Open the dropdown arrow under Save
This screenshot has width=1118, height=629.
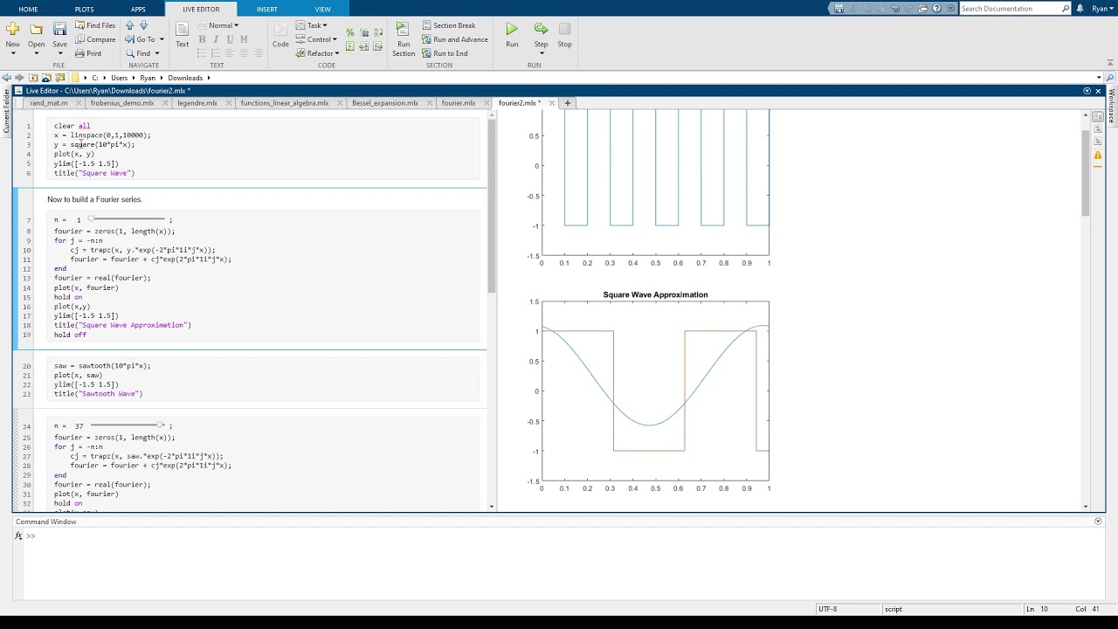coord(59,53)
